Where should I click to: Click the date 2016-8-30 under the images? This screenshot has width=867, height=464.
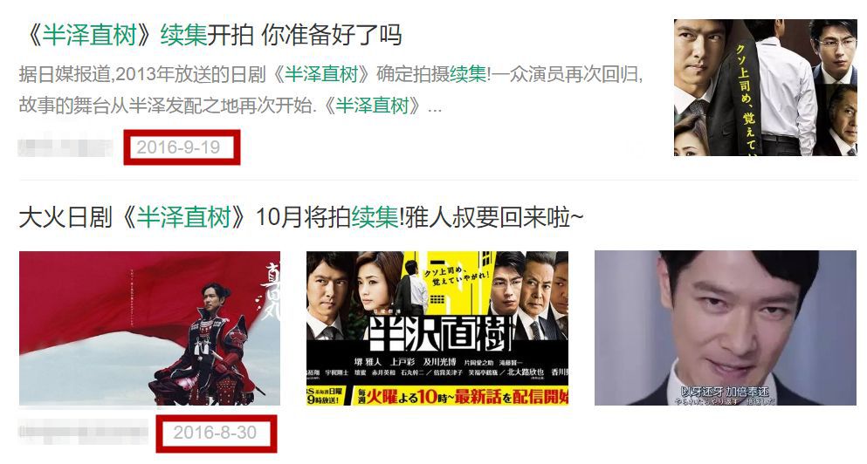click(215, 433)
